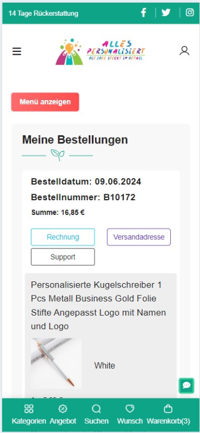Open the Personalisierte Kugelschreiber product title
200x433 pixels.
(x=98, y=306)
